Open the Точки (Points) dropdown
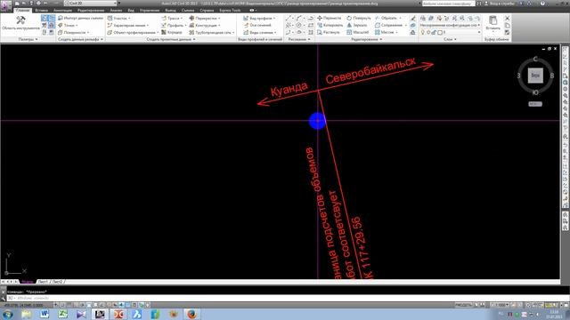Viewport: 570px width, 320px height. click(69, 26)
